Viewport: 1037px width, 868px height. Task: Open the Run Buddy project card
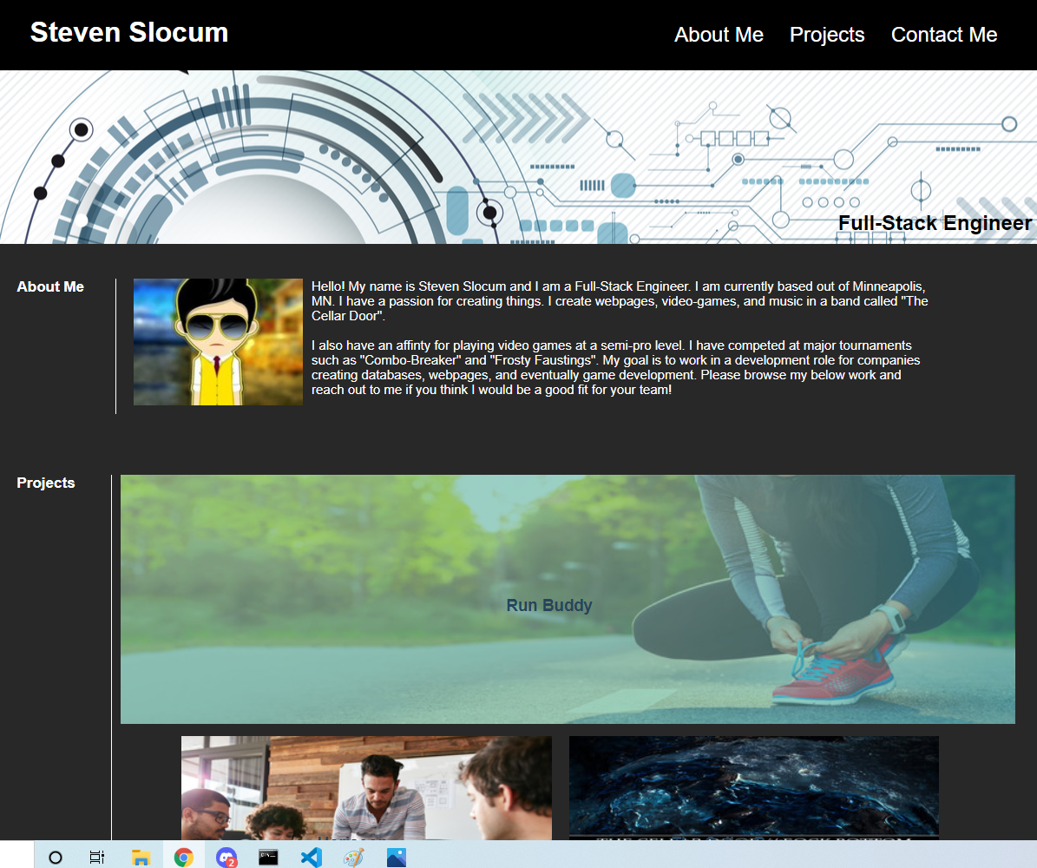[x=568, y=599]
